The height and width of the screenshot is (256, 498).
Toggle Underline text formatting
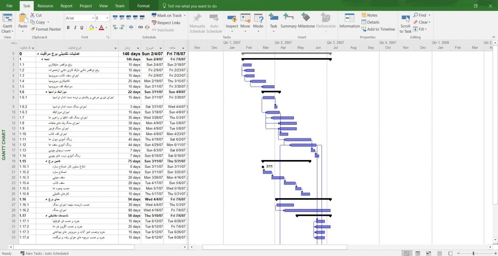82,28
